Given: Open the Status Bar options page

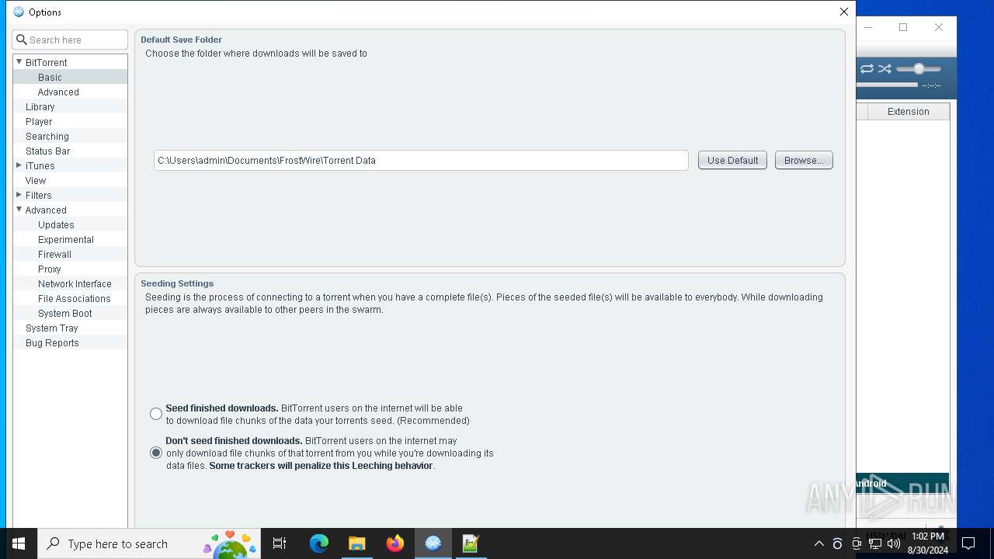Looking at the screenshot, I should tap(47, 151).
